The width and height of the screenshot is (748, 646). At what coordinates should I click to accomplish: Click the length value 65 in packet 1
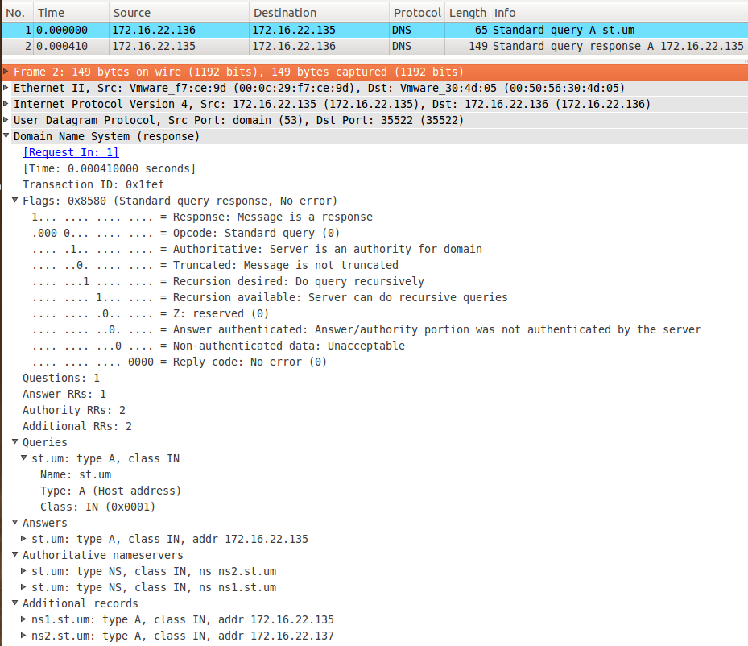(x=481, y=30)
